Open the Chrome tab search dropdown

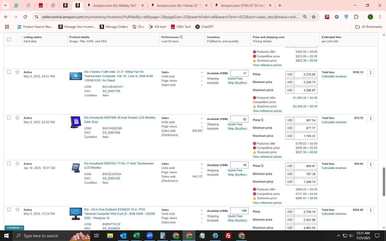pyautogui.click(x=5, y=5)
